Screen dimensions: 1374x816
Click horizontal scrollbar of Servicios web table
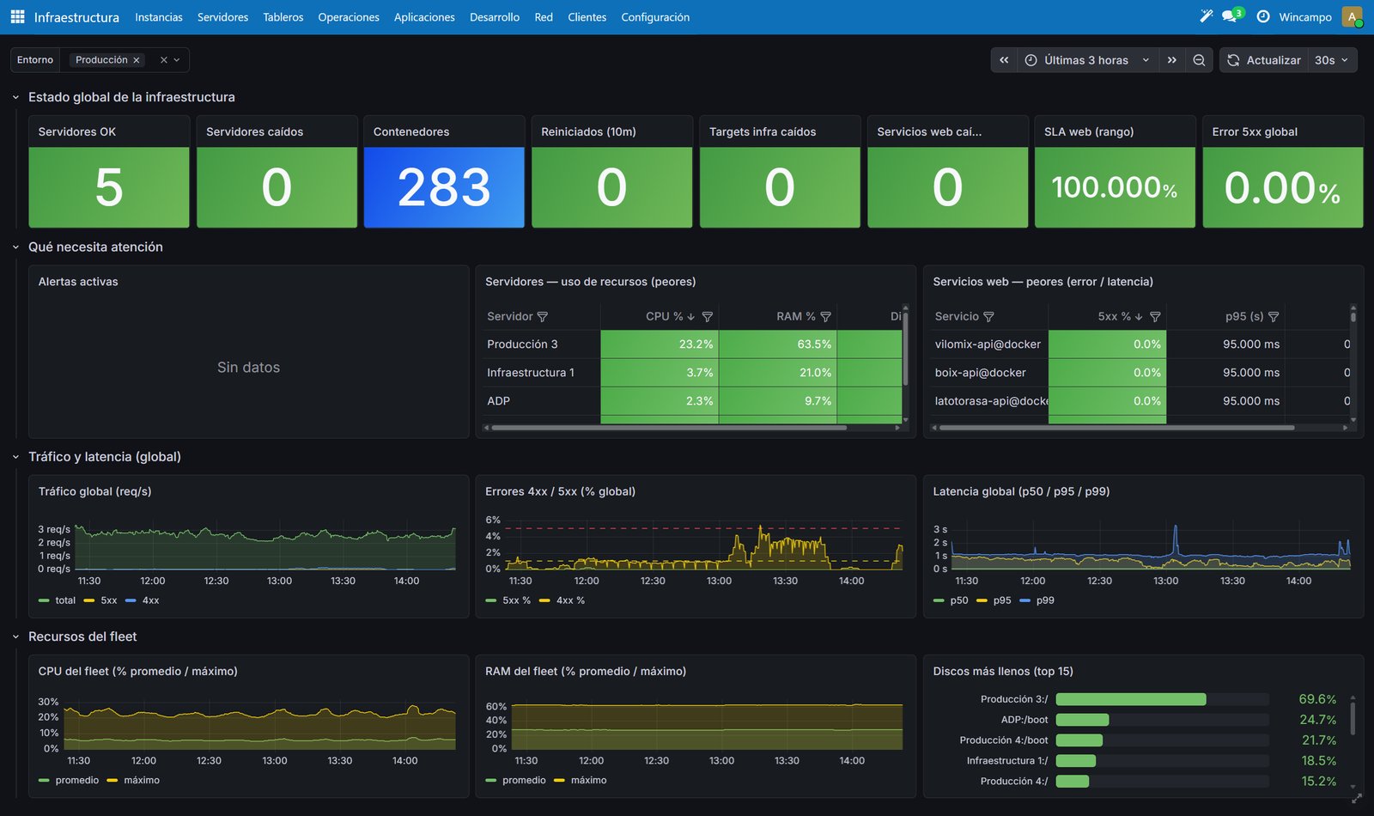(1116, 427)
